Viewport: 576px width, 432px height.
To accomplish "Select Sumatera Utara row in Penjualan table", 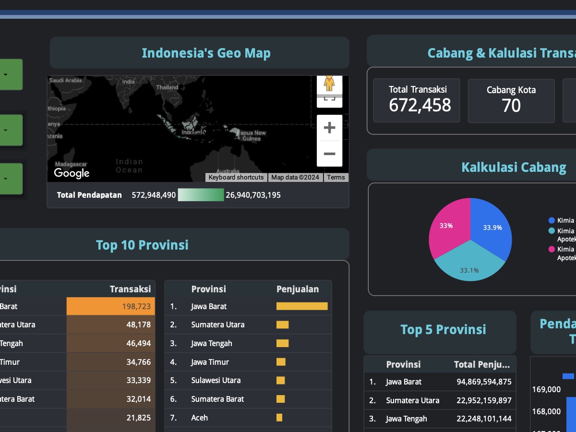I will pos(248,324).
